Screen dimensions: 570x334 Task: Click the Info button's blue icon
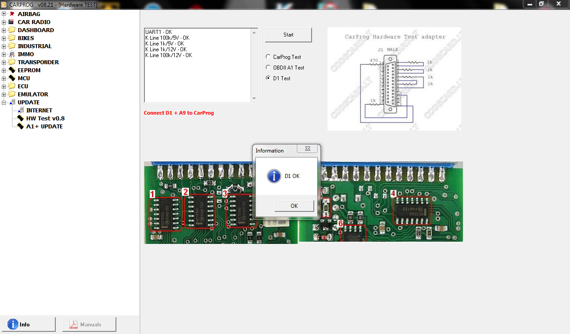(x=13, y=324)
